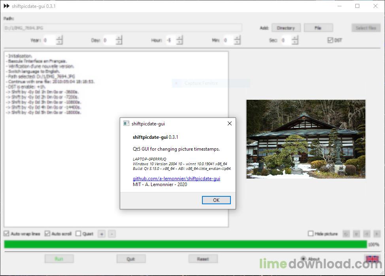
Task: Select the About radio button
Action: click(x=304, y=259)
